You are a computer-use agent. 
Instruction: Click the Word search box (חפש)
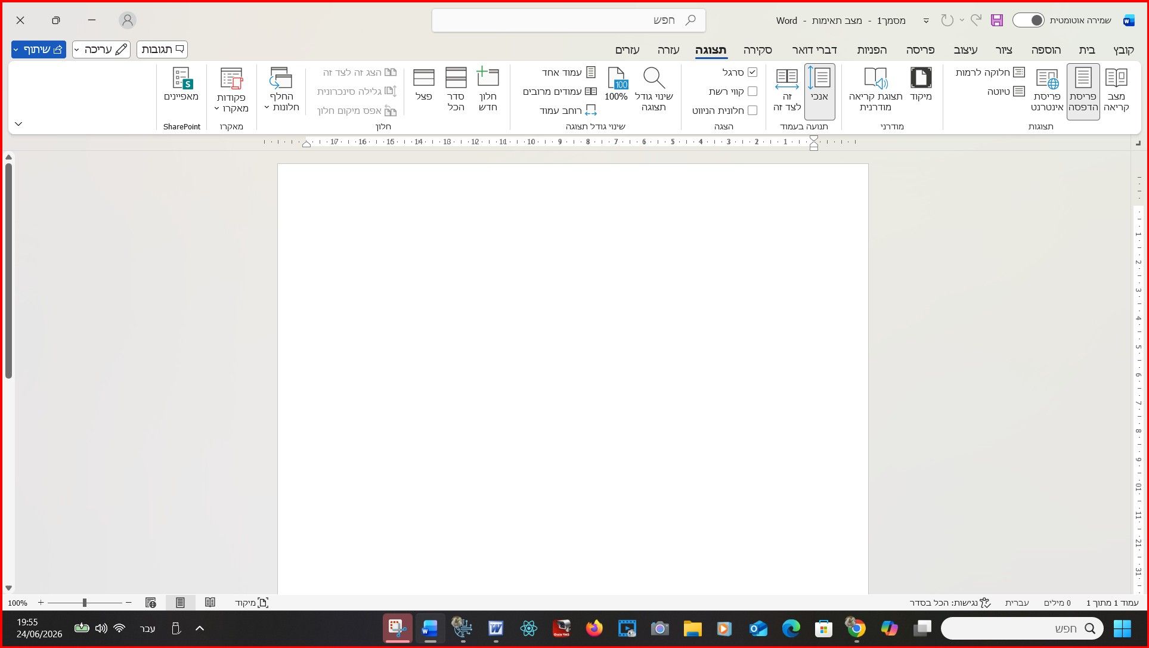tap(568, 20)
